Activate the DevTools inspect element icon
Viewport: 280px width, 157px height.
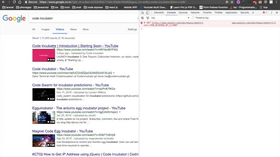tap(142, 13)
